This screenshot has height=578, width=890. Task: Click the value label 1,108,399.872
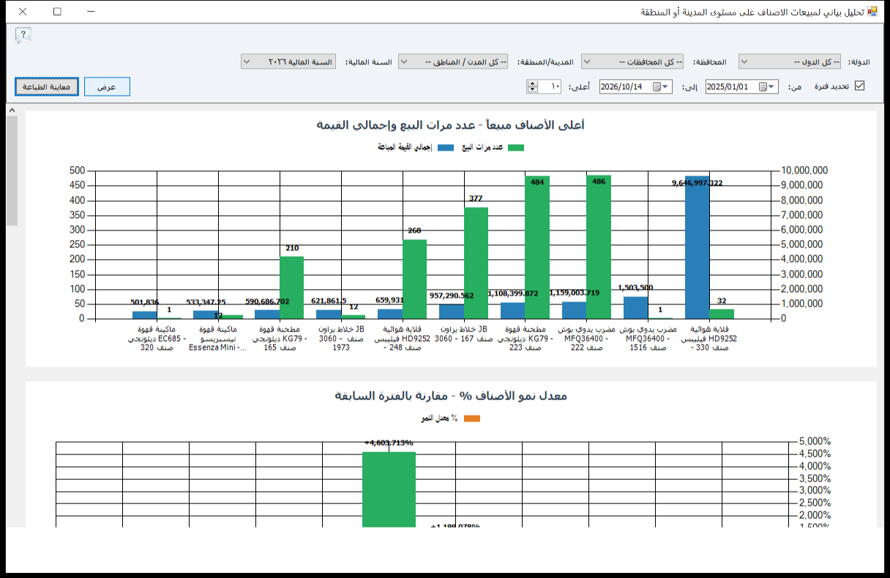[513, 293]
